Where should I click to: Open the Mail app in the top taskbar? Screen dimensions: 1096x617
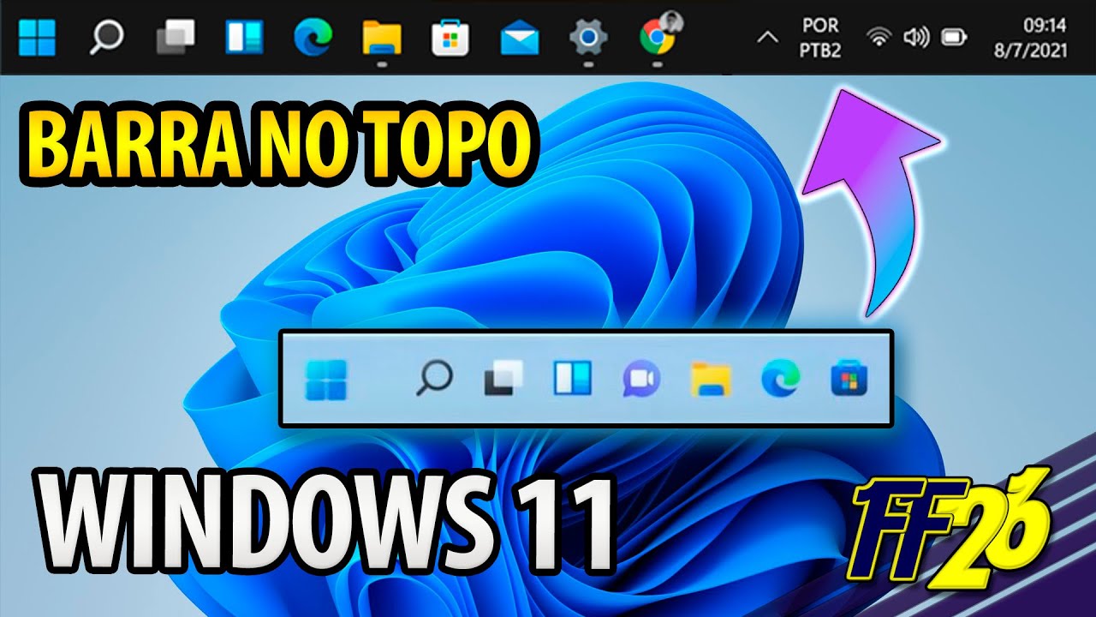520,39
